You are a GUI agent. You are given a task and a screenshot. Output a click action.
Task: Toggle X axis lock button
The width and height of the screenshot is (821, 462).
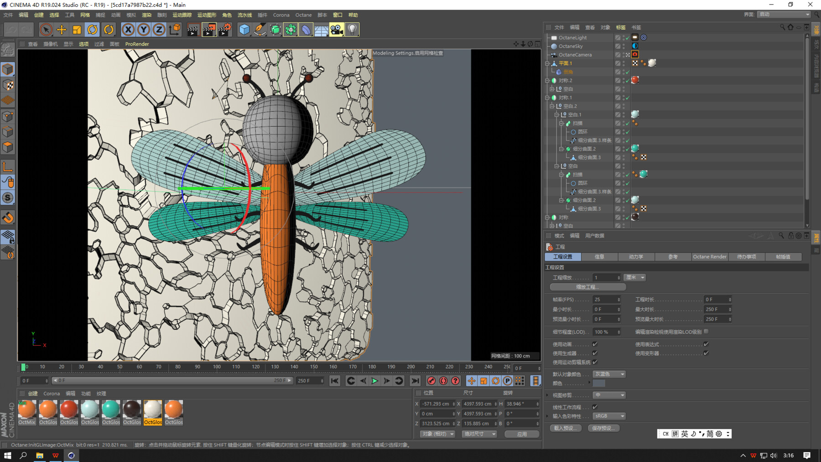pos(128,30)
